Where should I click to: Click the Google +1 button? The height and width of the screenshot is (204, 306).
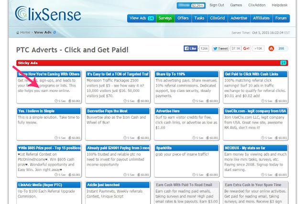click(x=246, y=48)
